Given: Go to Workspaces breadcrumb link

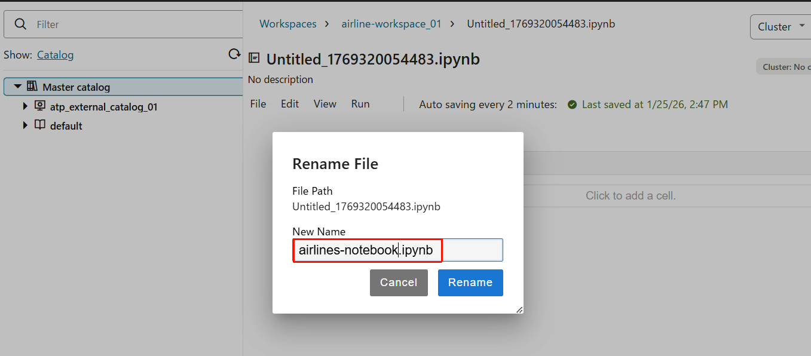Looking at the screenshot, I should (x=288, y=24).
